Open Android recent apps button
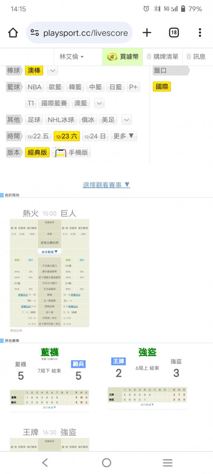 coord(167,463)
